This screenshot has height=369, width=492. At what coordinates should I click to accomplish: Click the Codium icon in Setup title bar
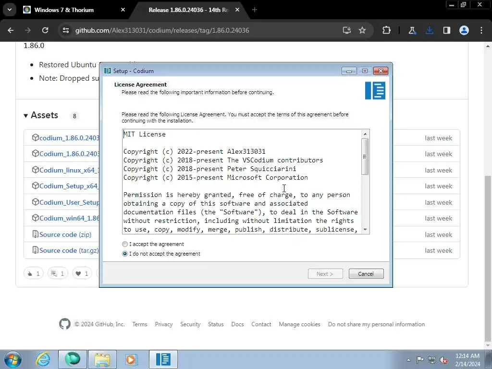[107, 71]
